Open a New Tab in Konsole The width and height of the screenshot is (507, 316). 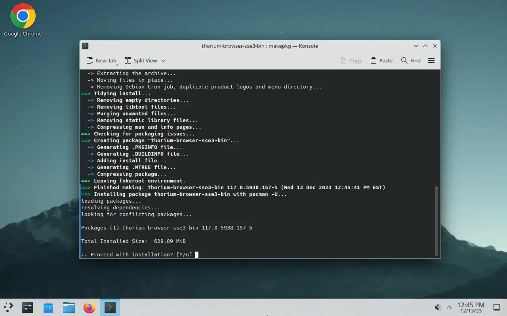click(101, 60)
